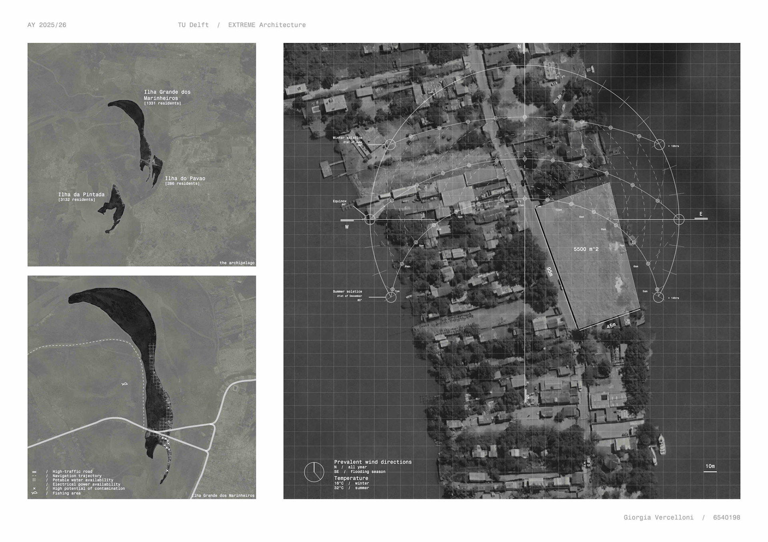Click the Ilha Grande dos Marinheiros title label
Screen dimensions: 768x542
[x=167, y=95]
